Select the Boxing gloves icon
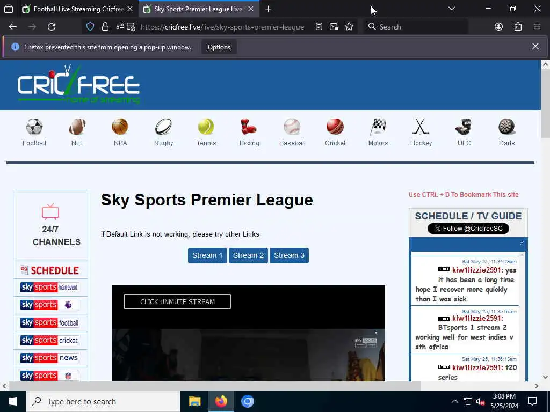This screenshot has width=550, height=412. point(249,127)
